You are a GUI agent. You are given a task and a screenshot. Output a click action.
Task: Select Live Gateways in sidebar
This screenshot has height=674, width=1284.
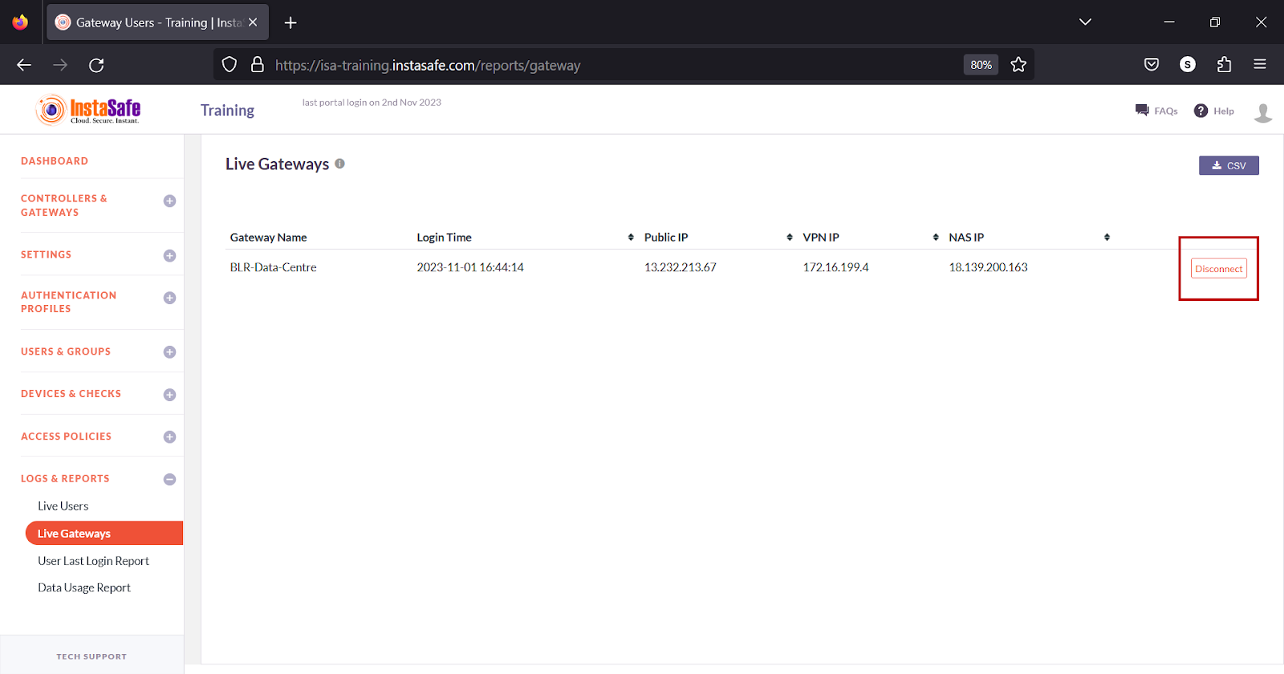[x=104, y=534]
